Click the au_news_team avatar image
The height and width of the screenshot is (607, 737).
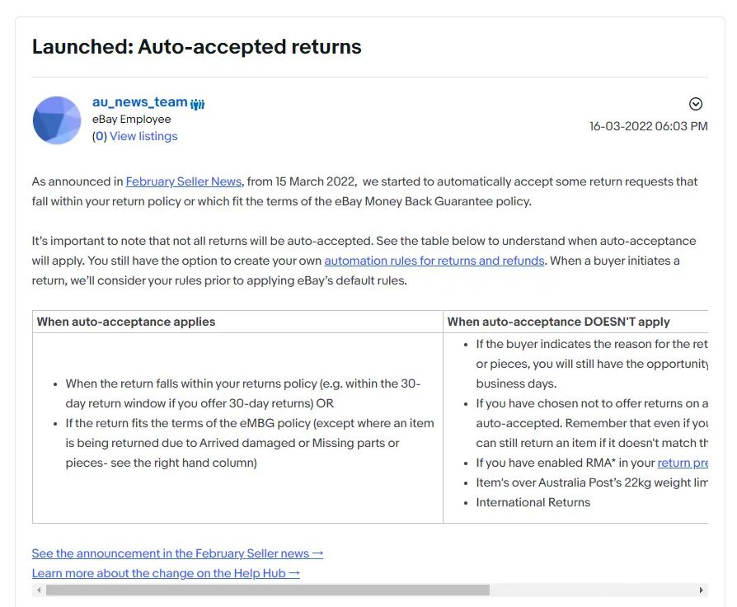[57, 120]
